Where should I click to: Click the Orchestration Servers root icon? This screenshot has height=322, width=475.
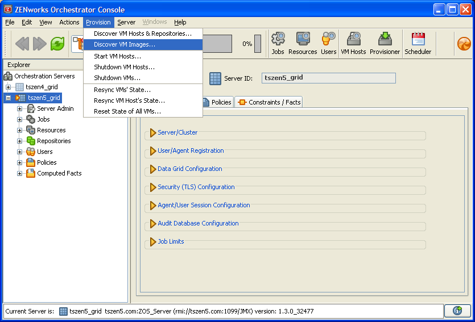click(8, 76)
